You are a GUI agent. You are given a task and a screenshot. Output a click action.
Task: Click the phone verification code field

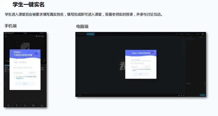click(21, 73)
